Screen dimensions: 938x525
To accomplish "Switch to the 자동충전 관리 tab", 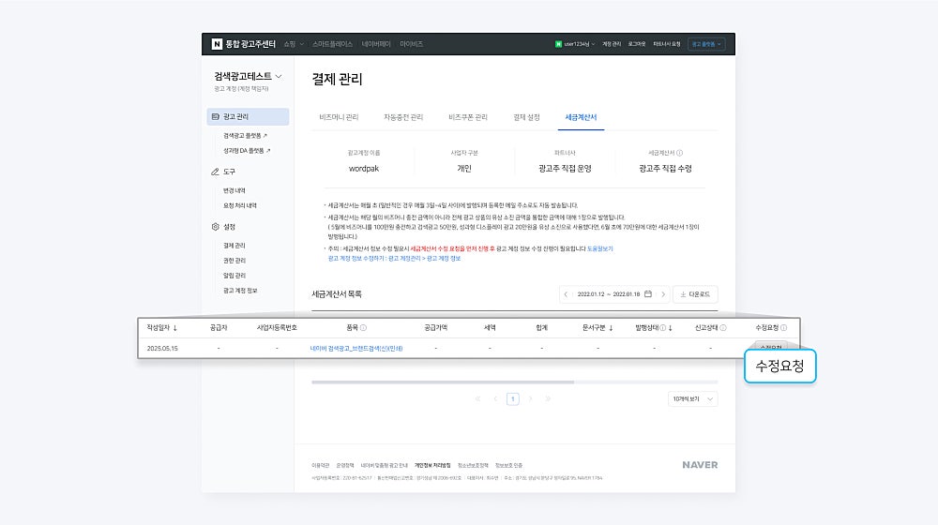I will pos(403,117).
